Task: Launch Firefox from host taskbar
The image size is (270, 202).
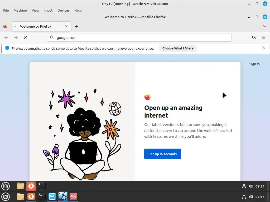Action: pos(31,196)
